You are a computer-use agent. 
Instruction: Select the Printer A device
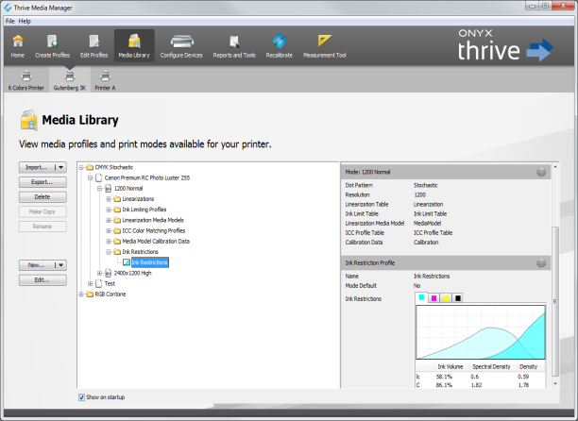(105, 80)
